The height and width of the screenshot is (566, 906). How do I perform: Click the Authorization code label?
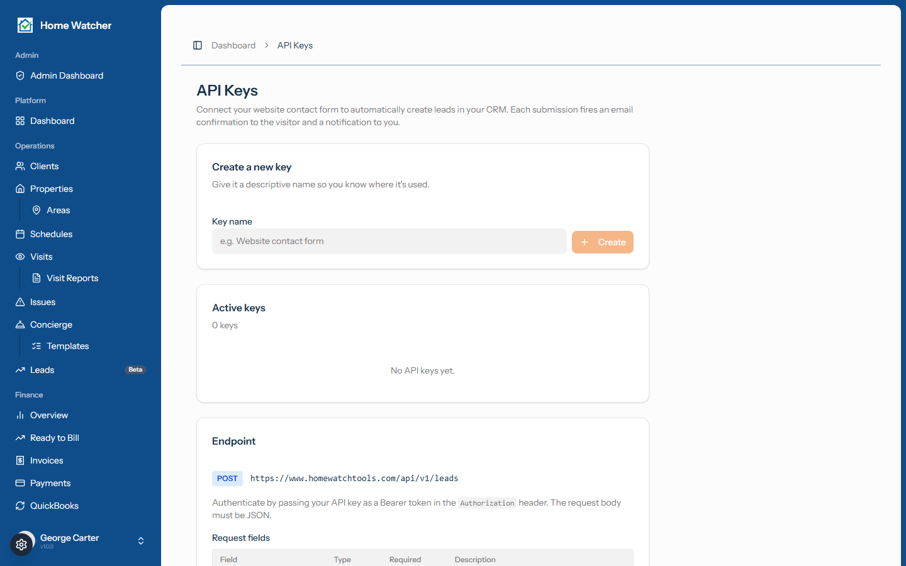point(487,503)
